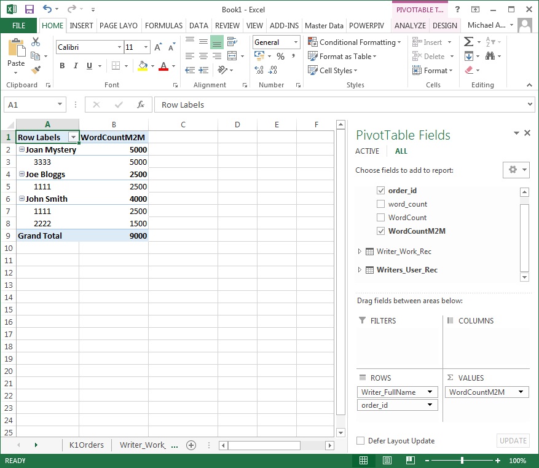The image size is (539, 468).
Task: Switch to the DATA tab
Action: click(x=199, y=25)
